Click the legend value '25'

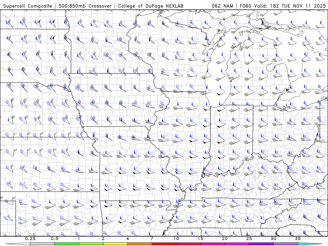[249, 239]
